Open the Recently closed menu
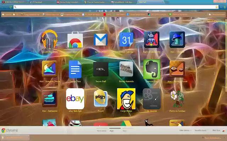 tap(200, 130)
